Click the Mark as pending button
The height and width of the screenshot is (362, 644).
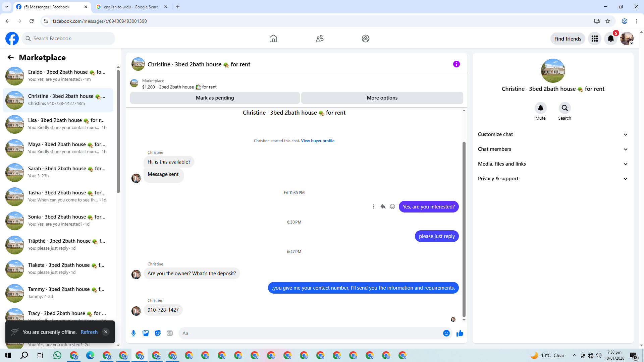tap(215, 98)
